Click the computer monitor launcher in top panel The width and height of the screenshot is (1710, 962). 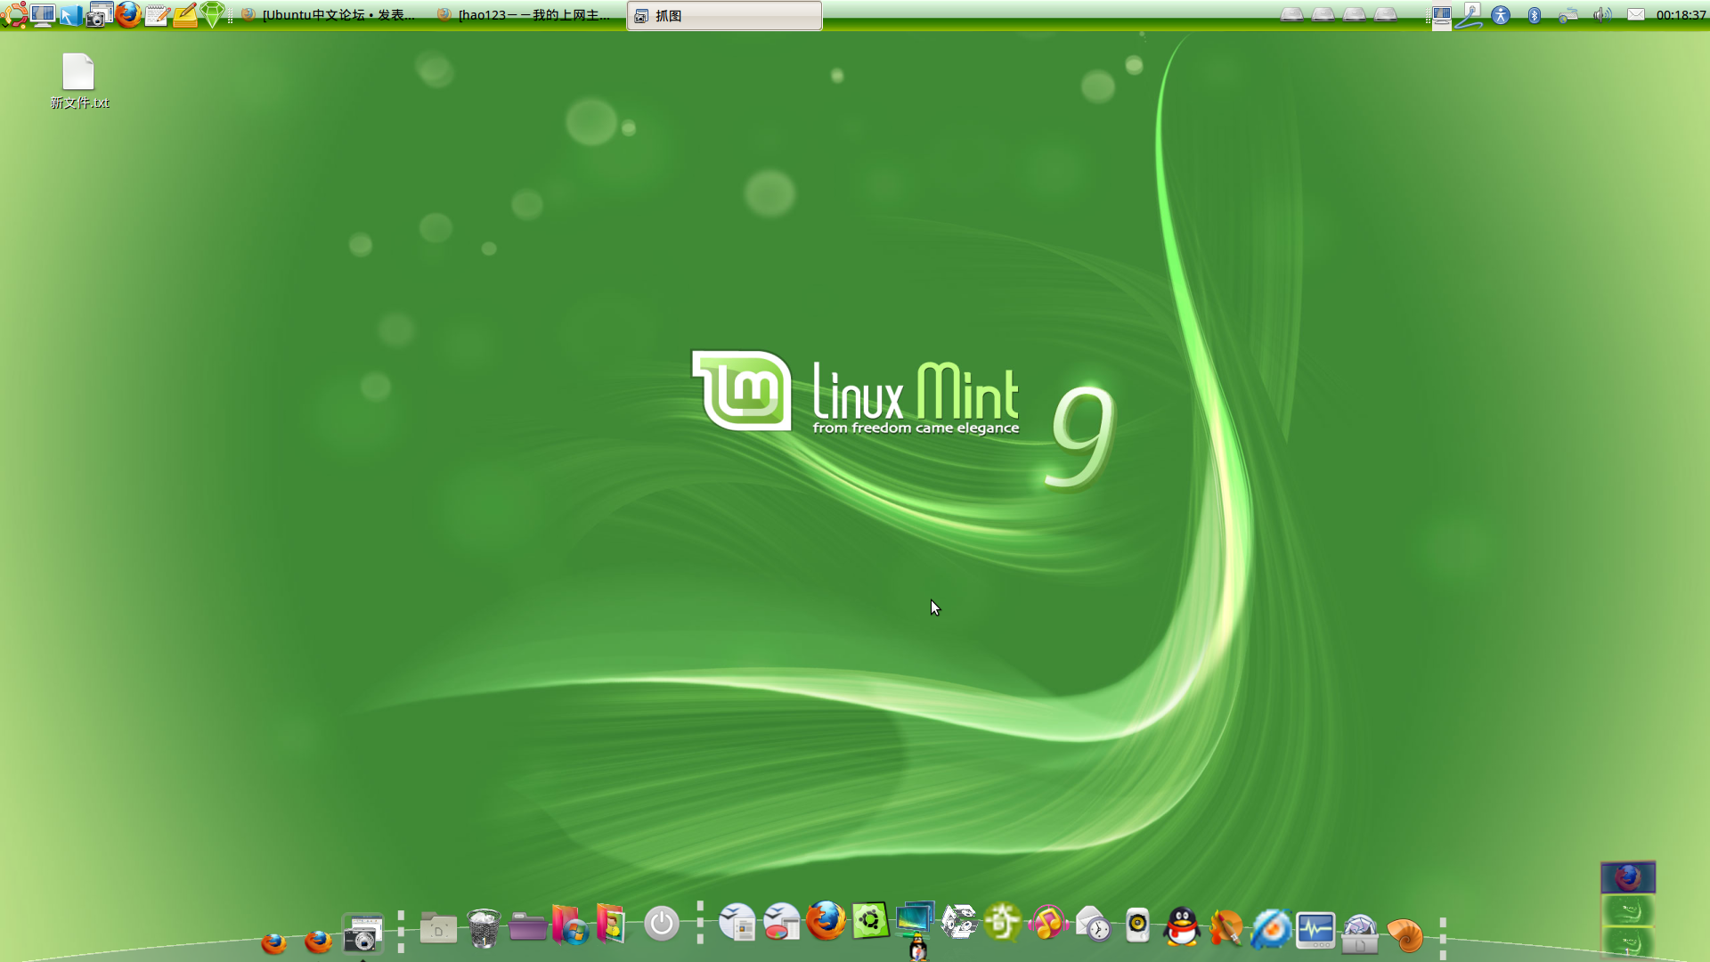coord(42,14)
